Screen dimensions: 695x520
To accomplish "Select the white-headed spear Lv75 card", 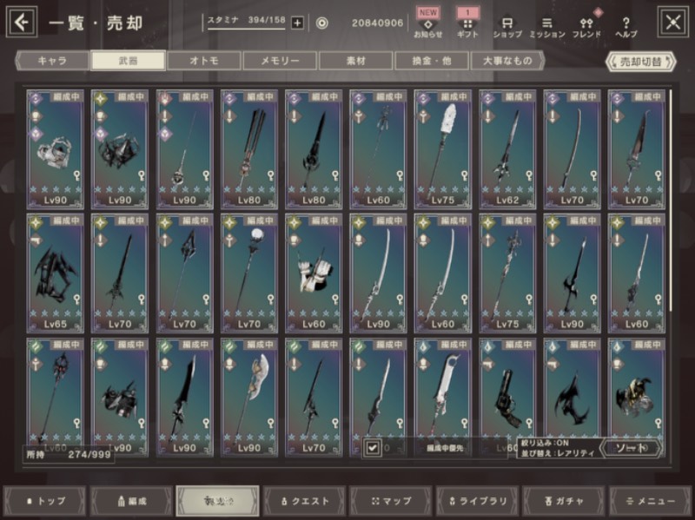I will point(443,149).
